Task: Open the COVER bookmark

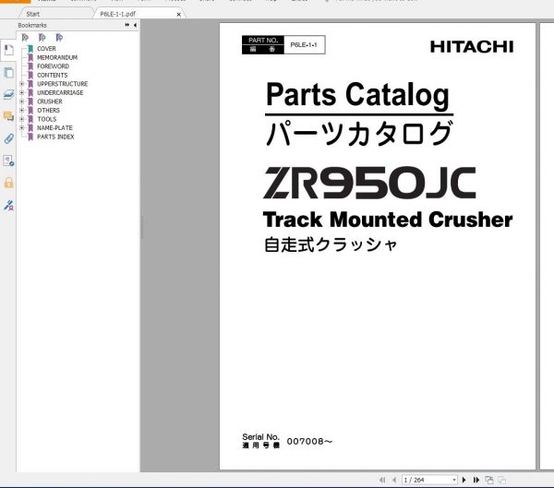Action: tap(46, 49)
